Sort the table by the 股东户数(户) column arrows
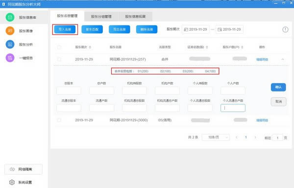294x188 pixels. point(242,47)
